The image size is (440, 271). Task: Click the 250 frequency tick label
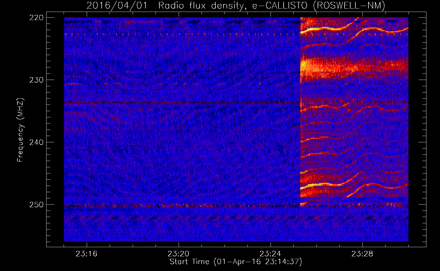(36, 205)
